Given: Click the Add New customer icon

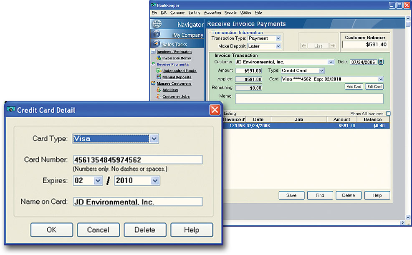Looking at the screenshot, I should (159, 90).
